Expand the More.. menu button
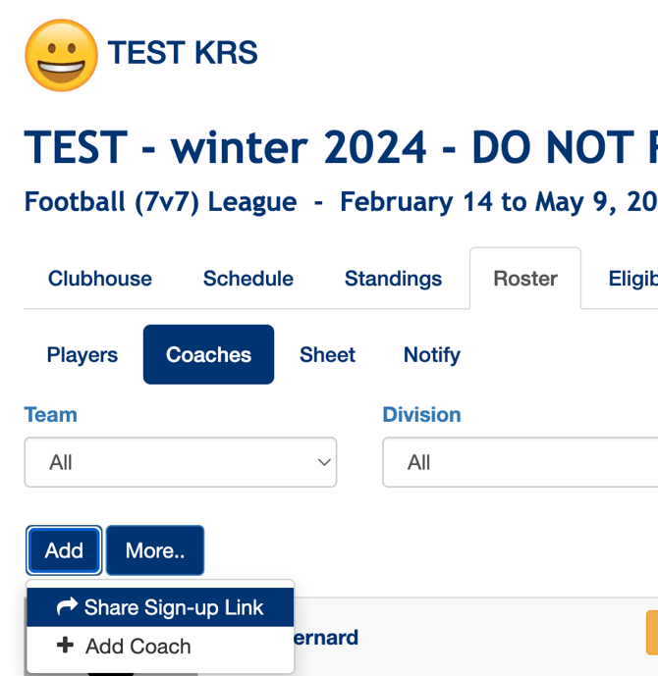 click(155, 550)
